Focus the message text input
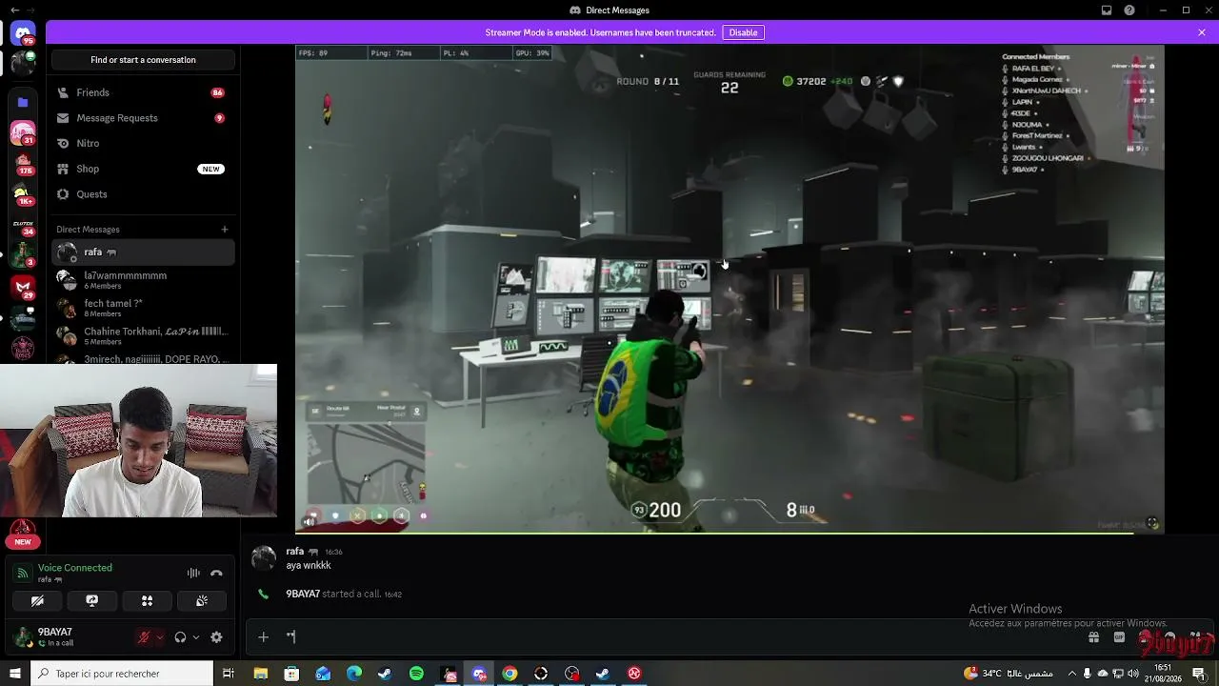 click(667, 637)
